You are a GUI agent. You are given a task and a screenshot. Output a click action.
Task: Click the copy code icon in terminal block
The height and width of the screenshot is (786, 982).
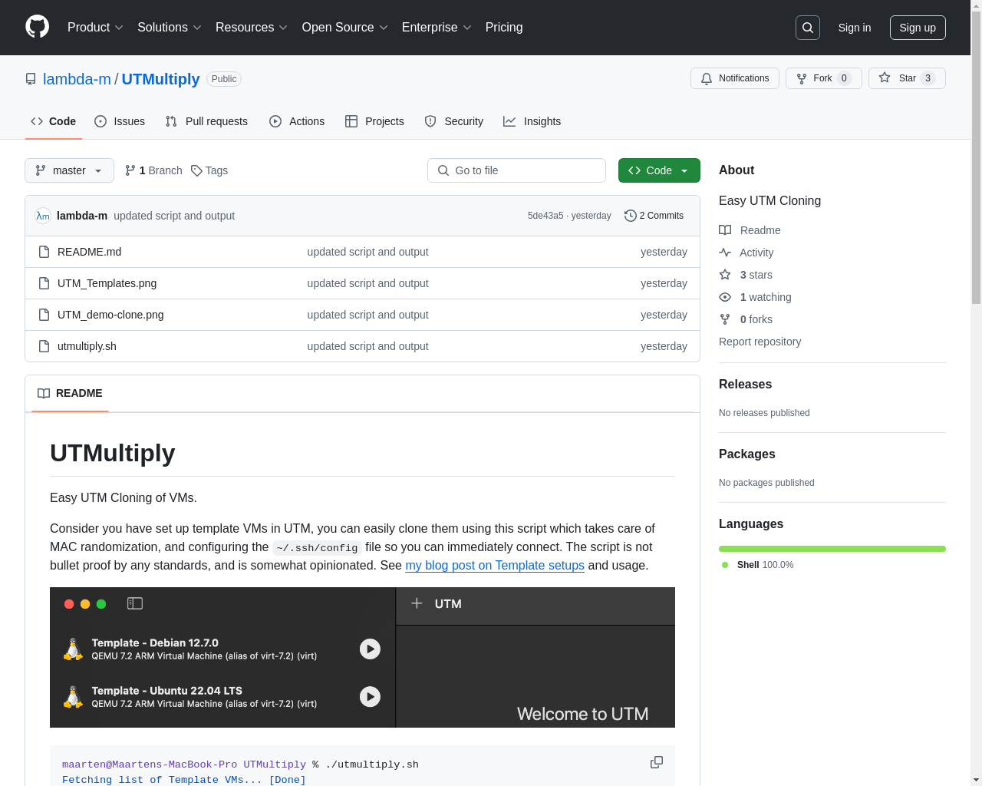click(x=657, y=762)
